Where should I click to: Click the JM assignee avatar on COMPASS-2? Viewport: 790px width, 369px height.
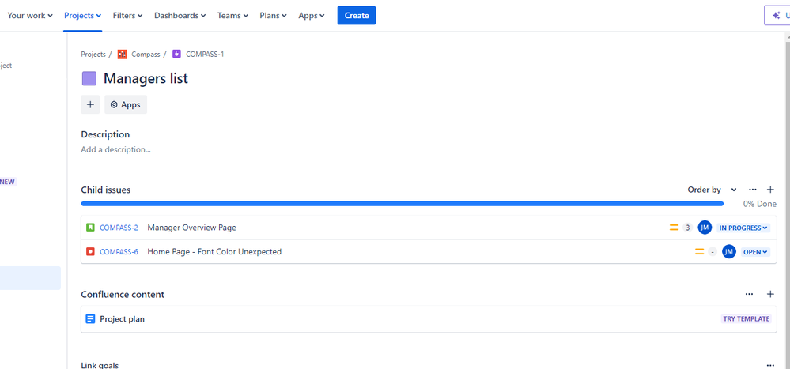point(705,228)
